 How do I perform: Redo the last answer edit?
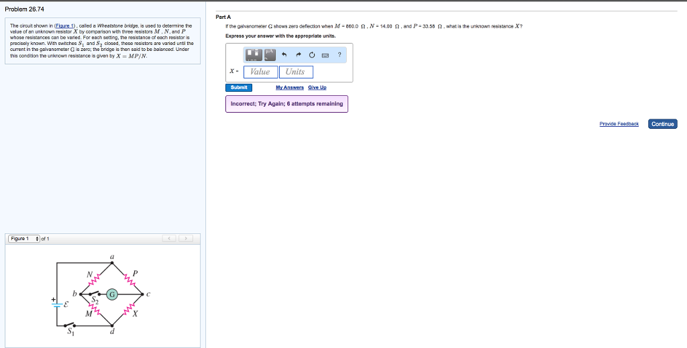(299, 55)
